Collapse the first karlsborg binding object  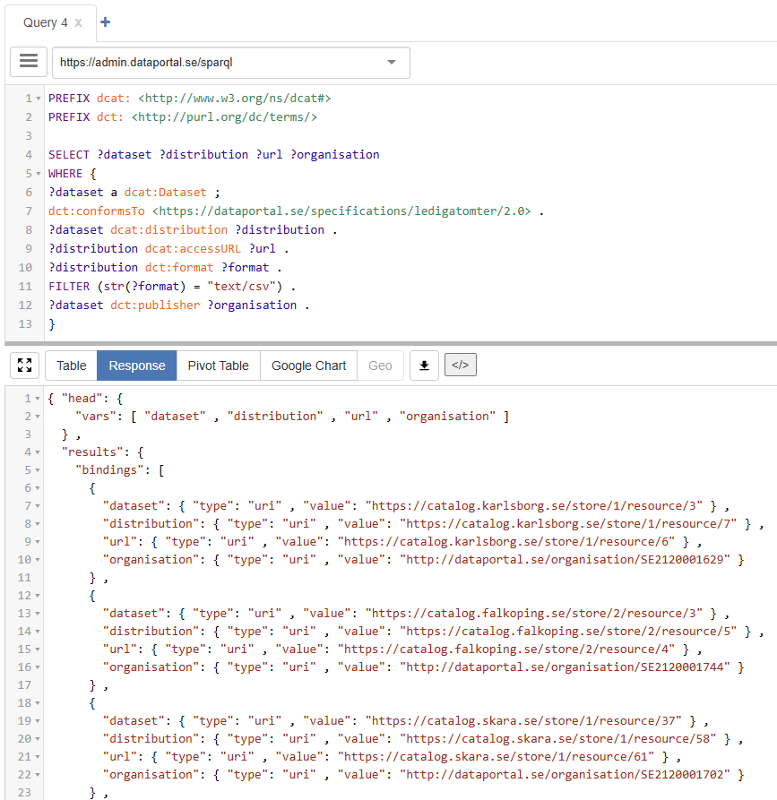click(x=37, y=487)
